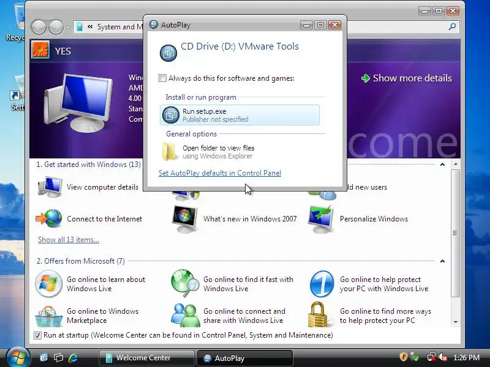Collapse Offers from Microsoft section
Viewport: 490px width, 367px height.
click(442, 261)
